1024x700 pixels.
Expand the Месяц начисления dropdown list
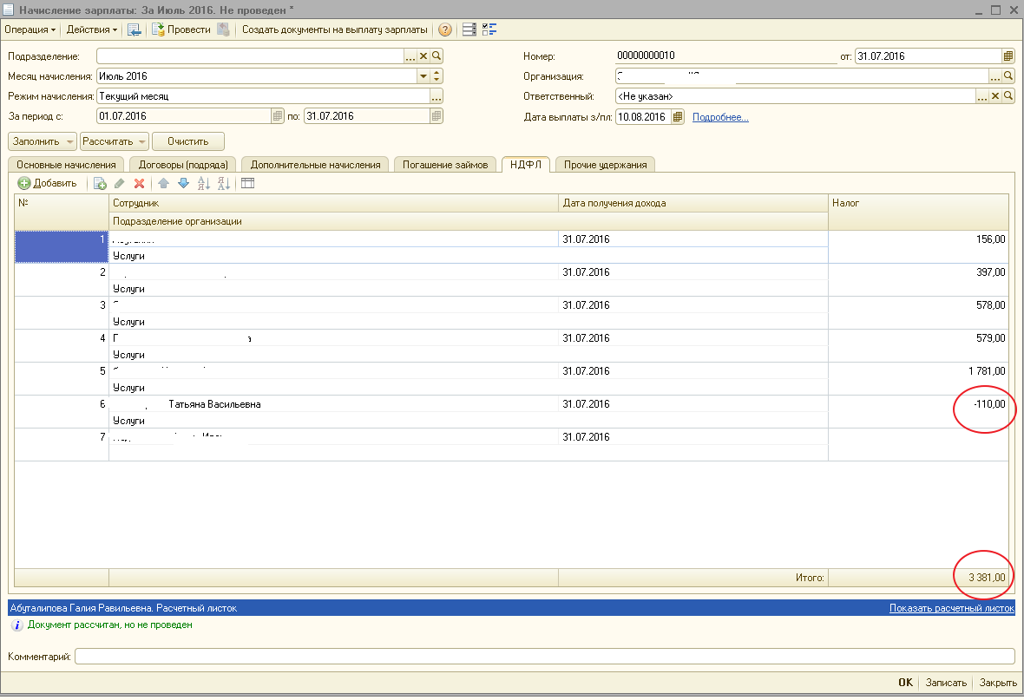coord(423,76)
